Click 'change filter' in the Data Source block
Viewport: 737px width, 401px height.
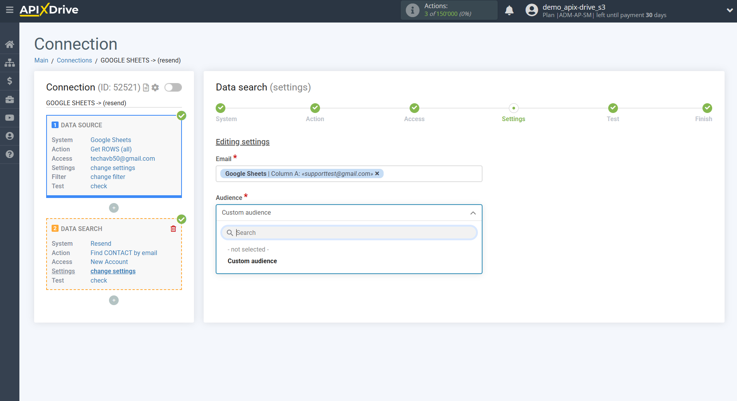tap(108, 177)
